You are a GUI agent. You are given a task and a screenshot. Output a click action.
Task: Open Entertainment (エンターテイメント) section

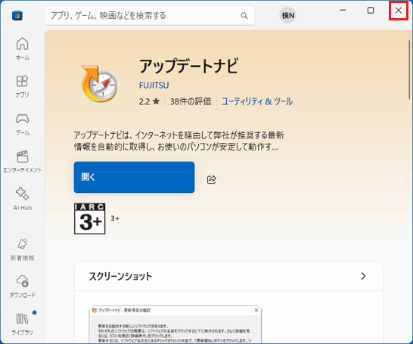pyautogui.click(x=23, y=162)
